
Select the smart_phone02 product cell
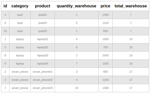point(43,80)
